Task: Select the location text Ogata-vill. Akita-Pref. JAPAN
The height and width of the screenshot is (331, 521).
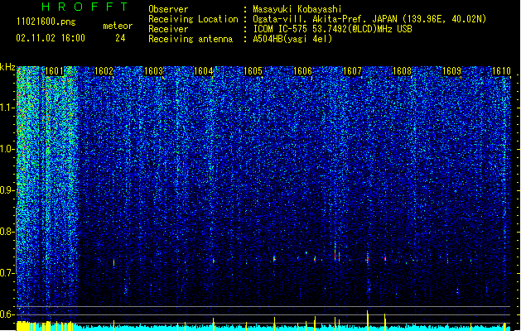Action: coord(325,19)
